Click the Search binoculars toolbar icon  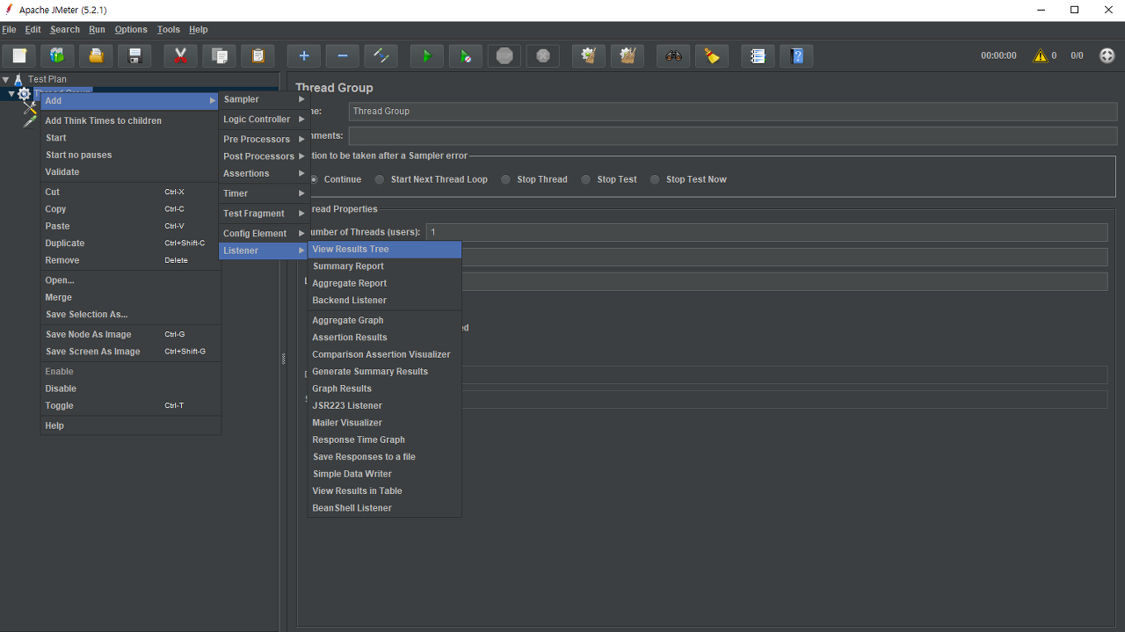673,56
